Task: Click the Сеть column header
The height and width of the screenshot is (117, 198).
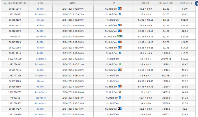Action: (x=40, y=3)
